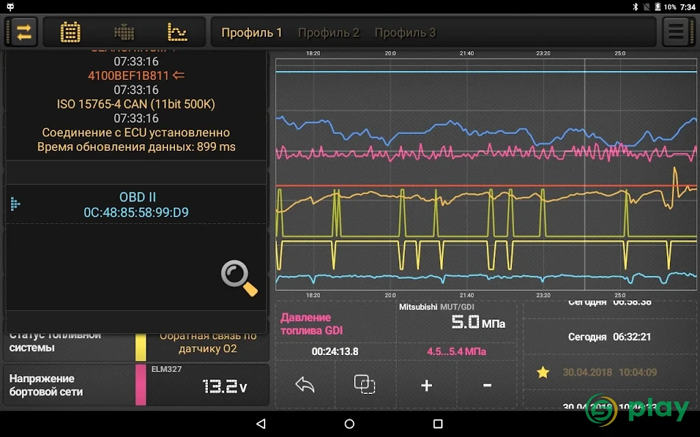Select record Сегодня 06:32:21
The width and height of the screenshot is (700, 437).
coord(610,337)
